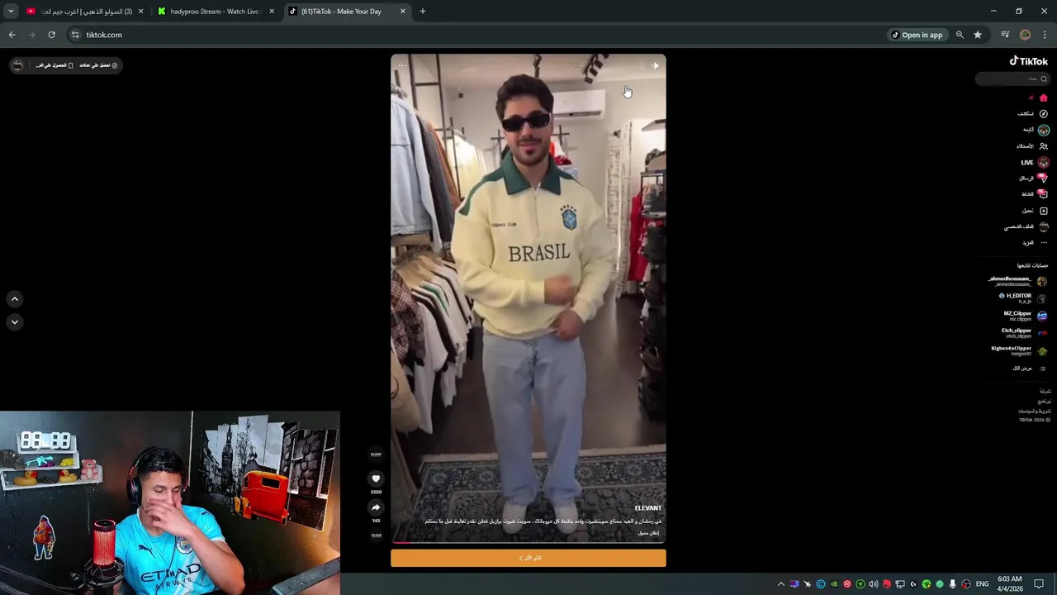Bookmark this page with star icon
The width and height of the screenshot is (1057, 595).
978,35
